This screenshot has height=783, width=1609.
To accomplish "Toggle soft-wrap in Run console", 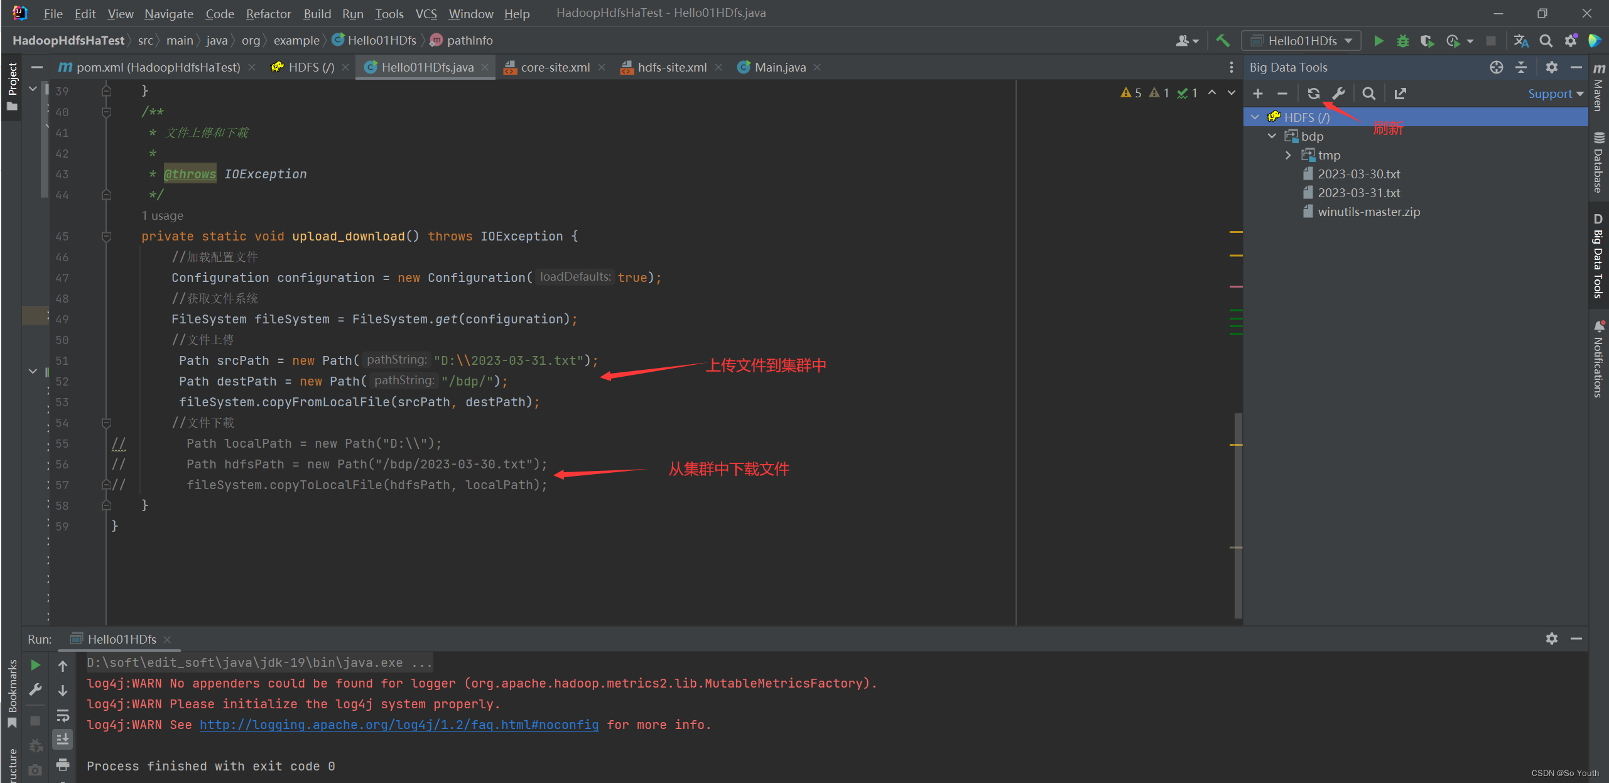I will [63, 715].
